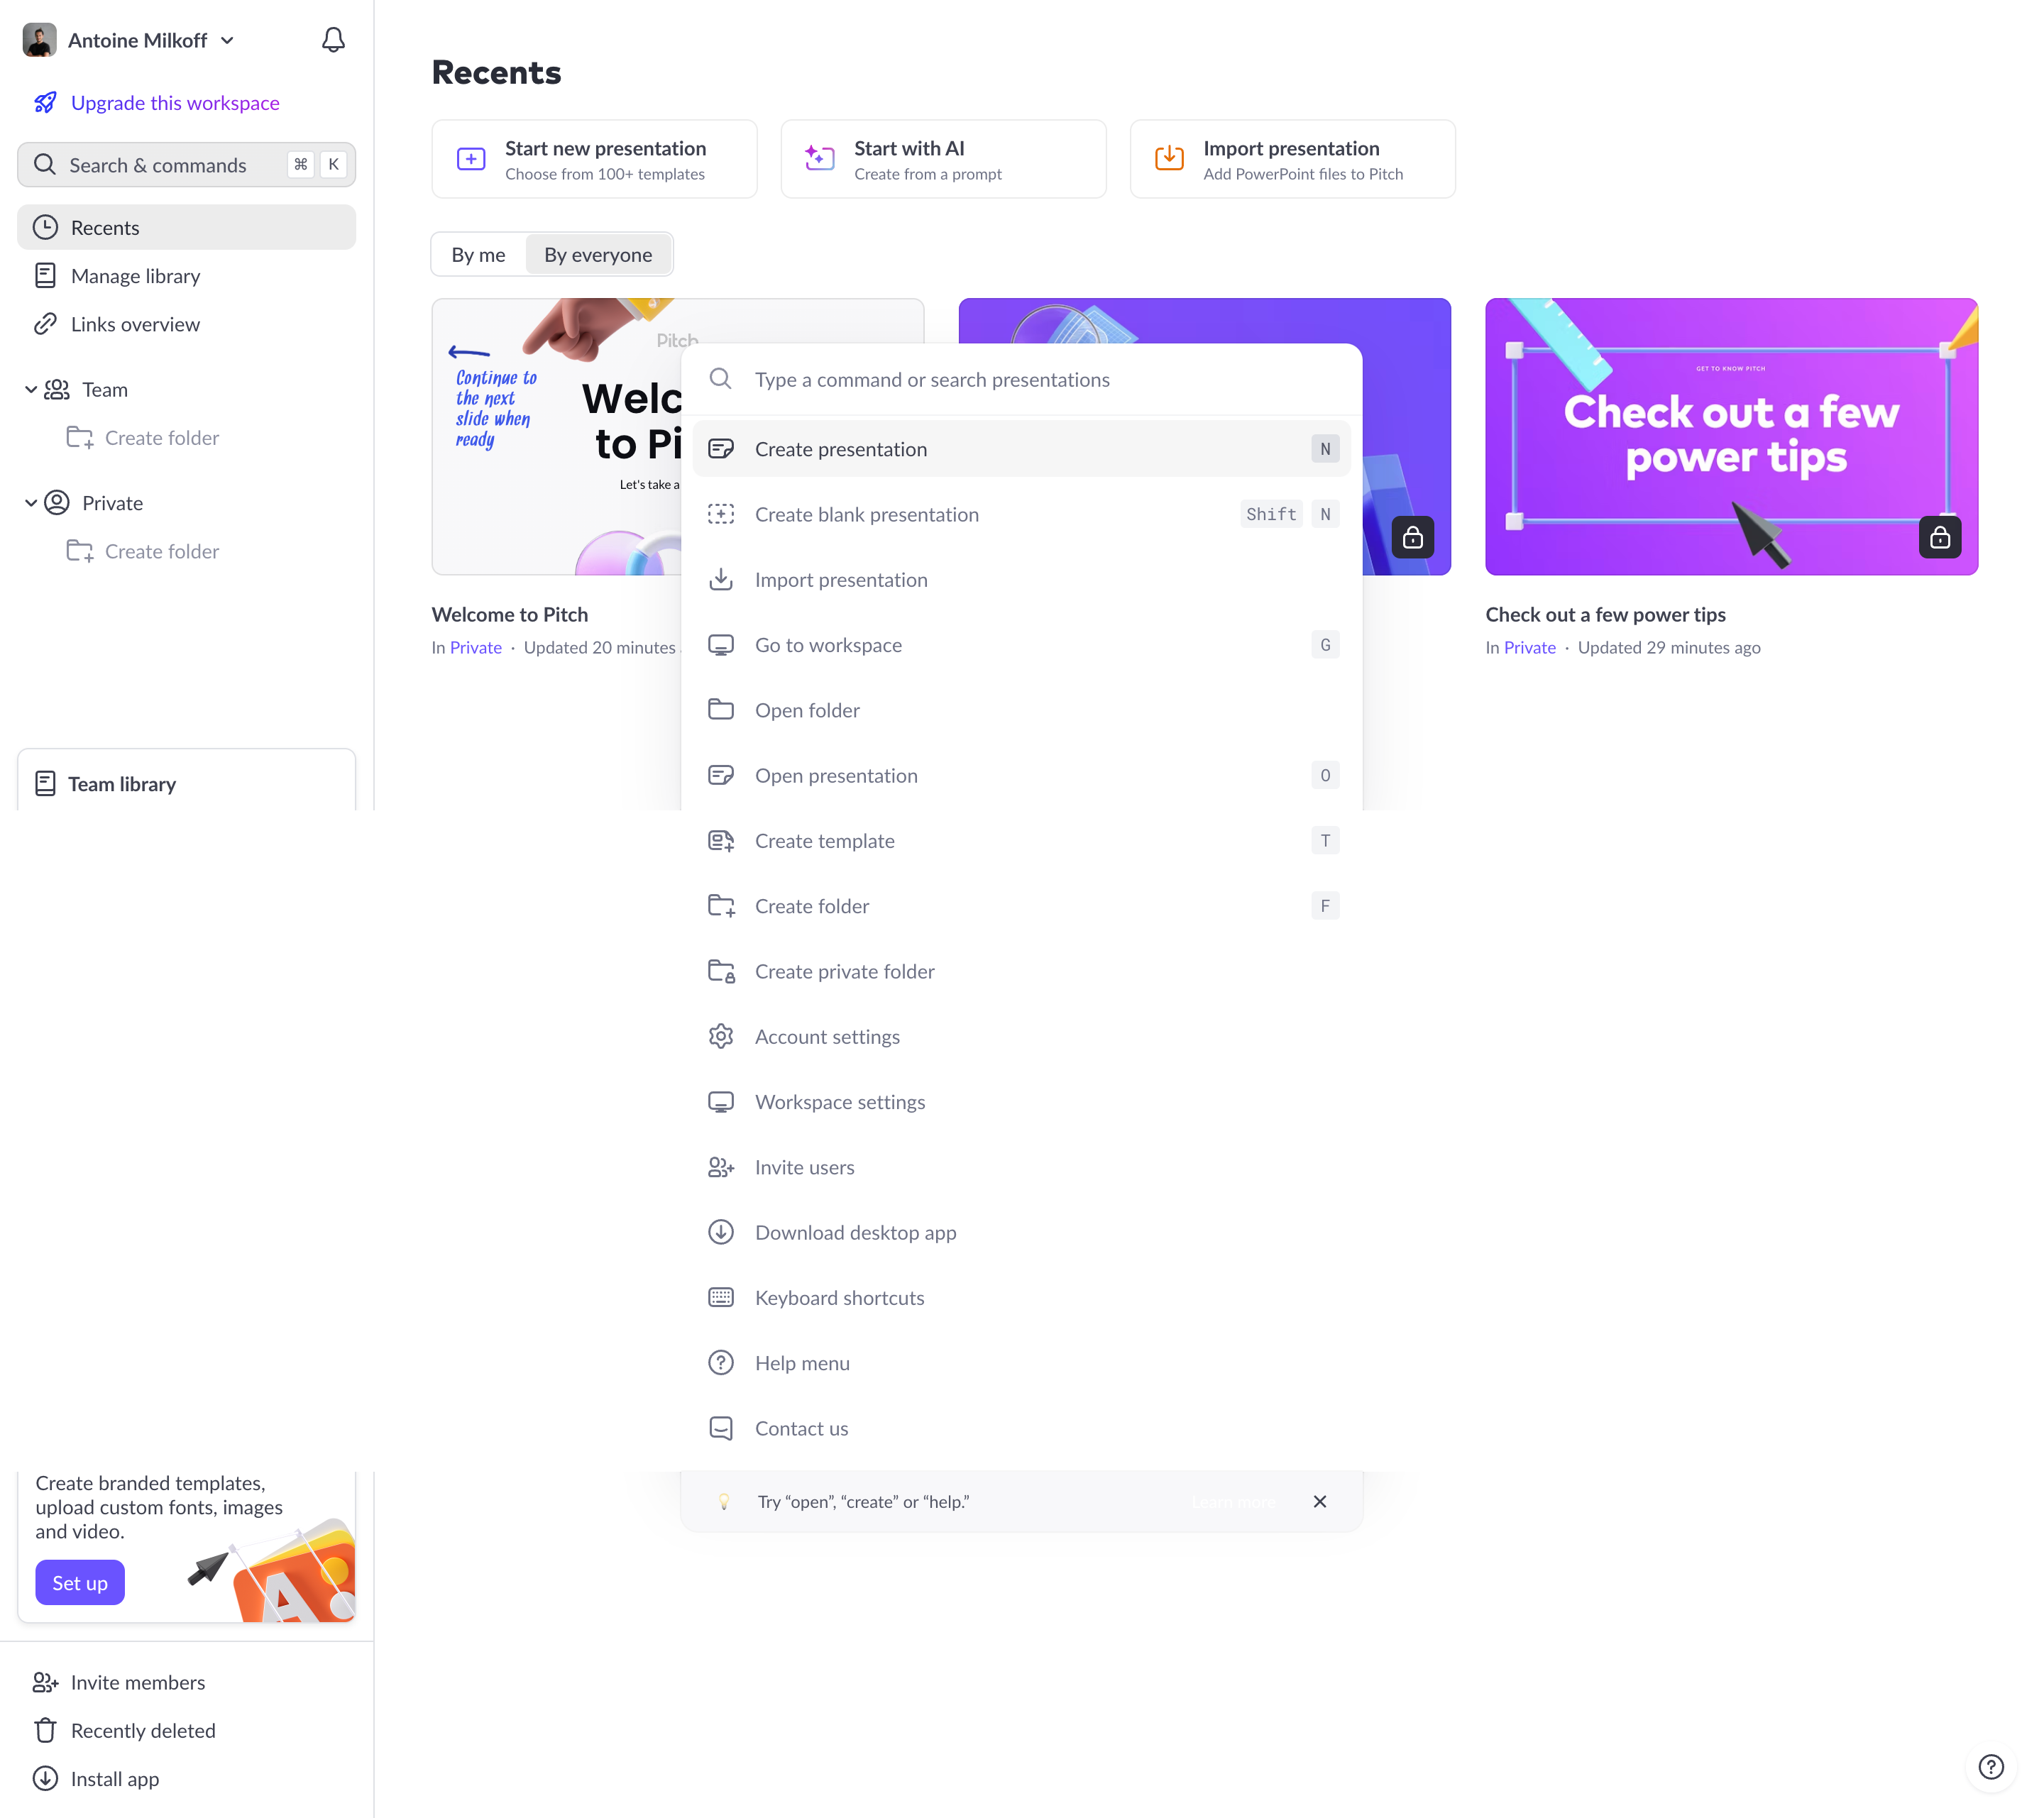Image resolution: width=2044 pixels, height=1818 pixels.
Task: Click the Links overview chain icon
Action: [x=45, y=324]
